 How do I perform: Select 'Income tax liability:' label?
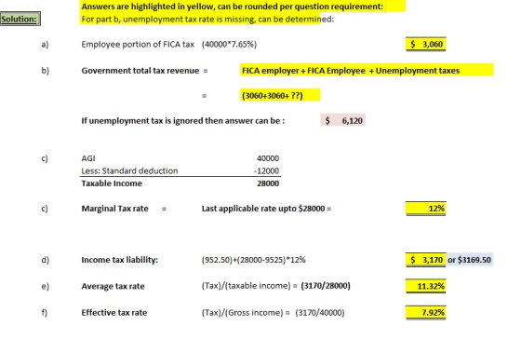(120, 260)
